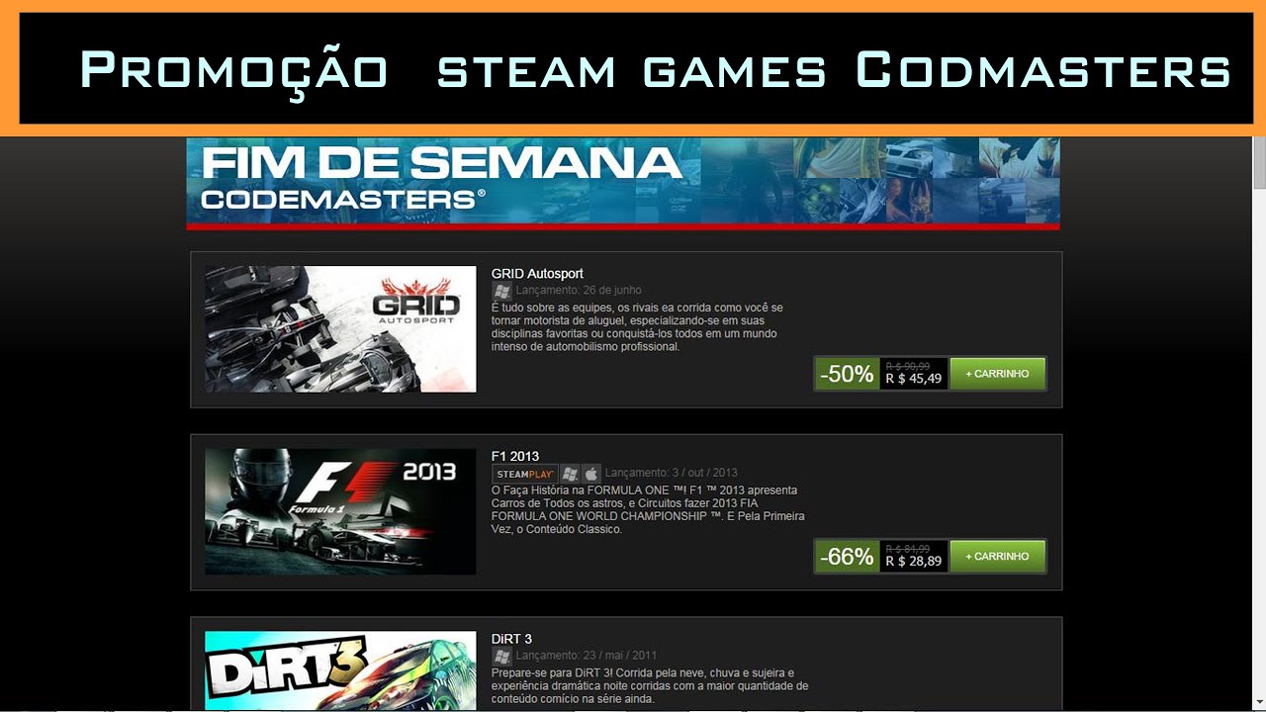Click the Windows icon beside the SteamPlay badge
The width and height of the screenshot is (1266, 712).
click(570, 474)
